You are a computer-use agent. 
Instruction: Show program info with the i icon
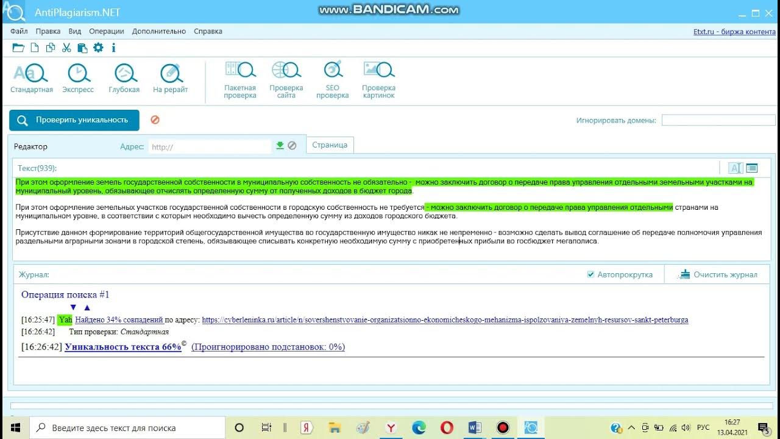113,48
